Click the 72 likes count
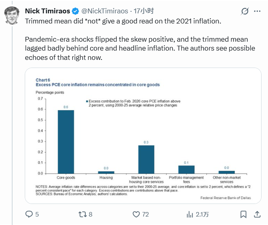The height and width of the screenshot is (225, 268). (146, 214)
